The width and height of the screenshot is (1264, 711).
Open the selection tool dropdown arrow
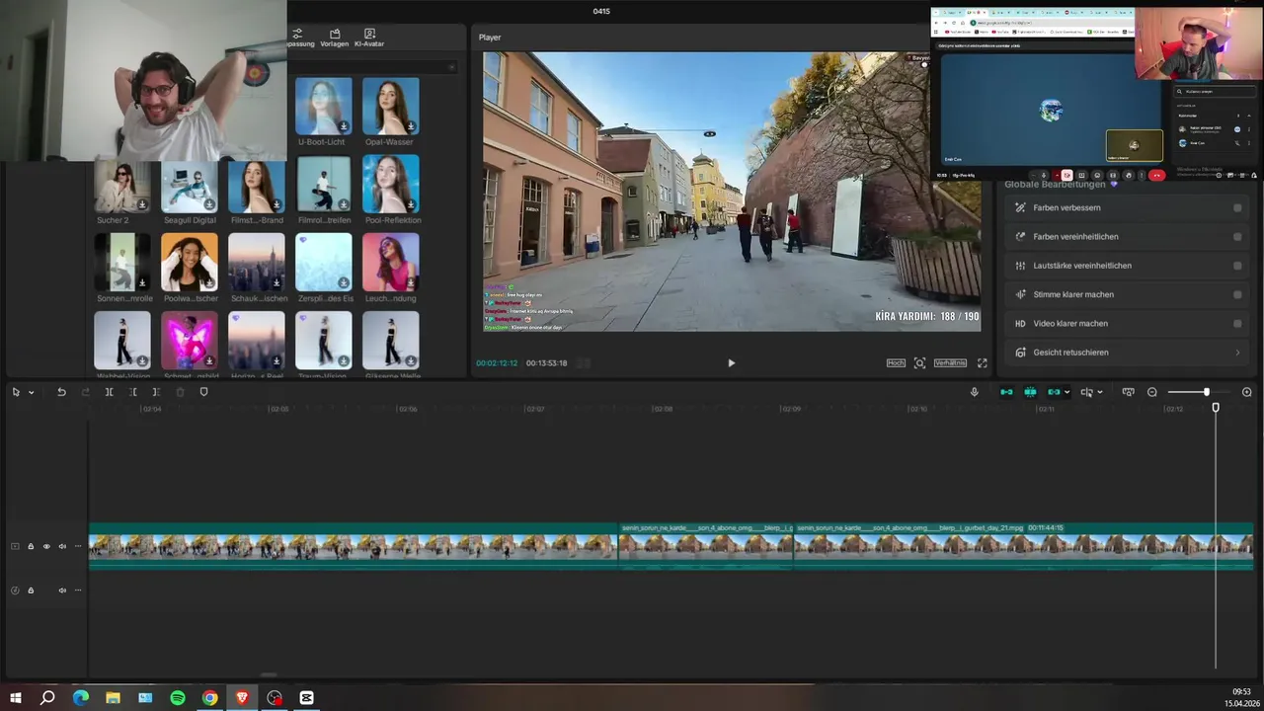31,393
